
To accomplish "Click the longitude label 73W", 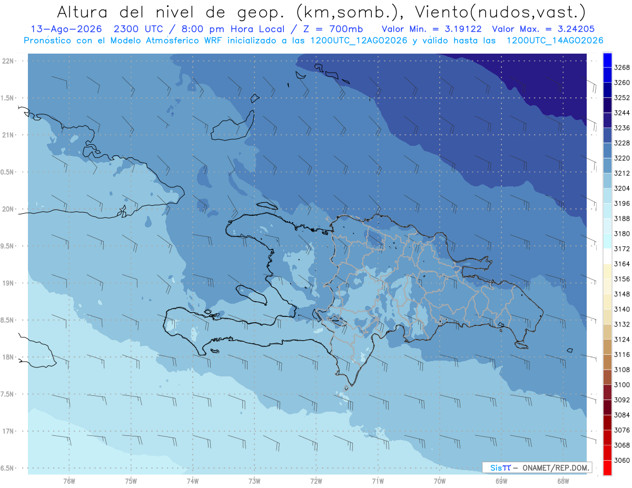I will coord(254,481).
